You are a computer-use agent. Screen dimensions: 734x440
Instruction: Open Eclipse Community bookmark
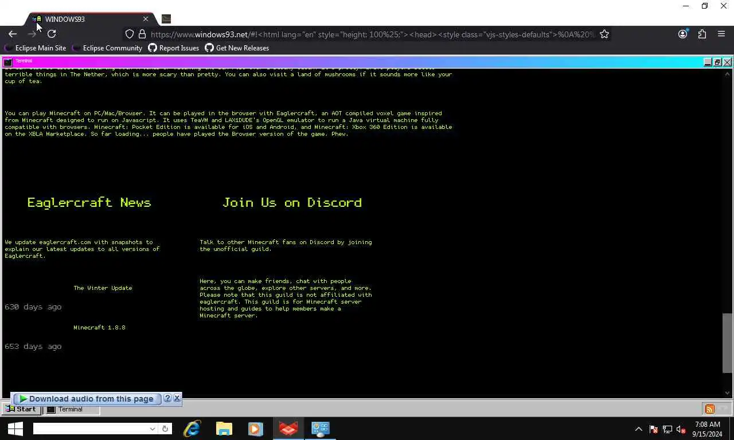pyautogui.click(x=107, y=48)
